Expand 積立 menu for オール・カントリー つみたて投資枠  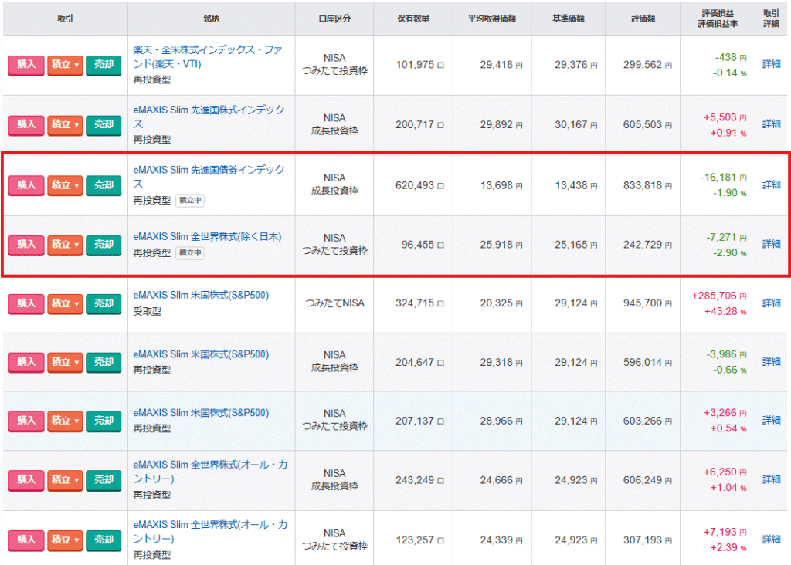(x=65, y=540)
